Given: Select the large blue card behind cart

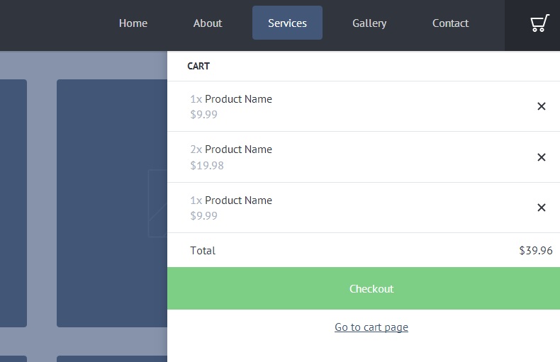Looking at the screenshot, I should [111, 203].
